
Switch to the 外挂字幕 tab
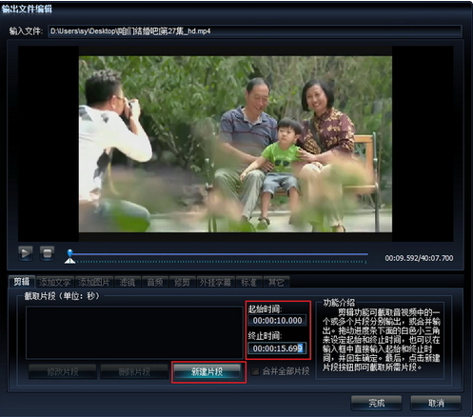[215, 282]
